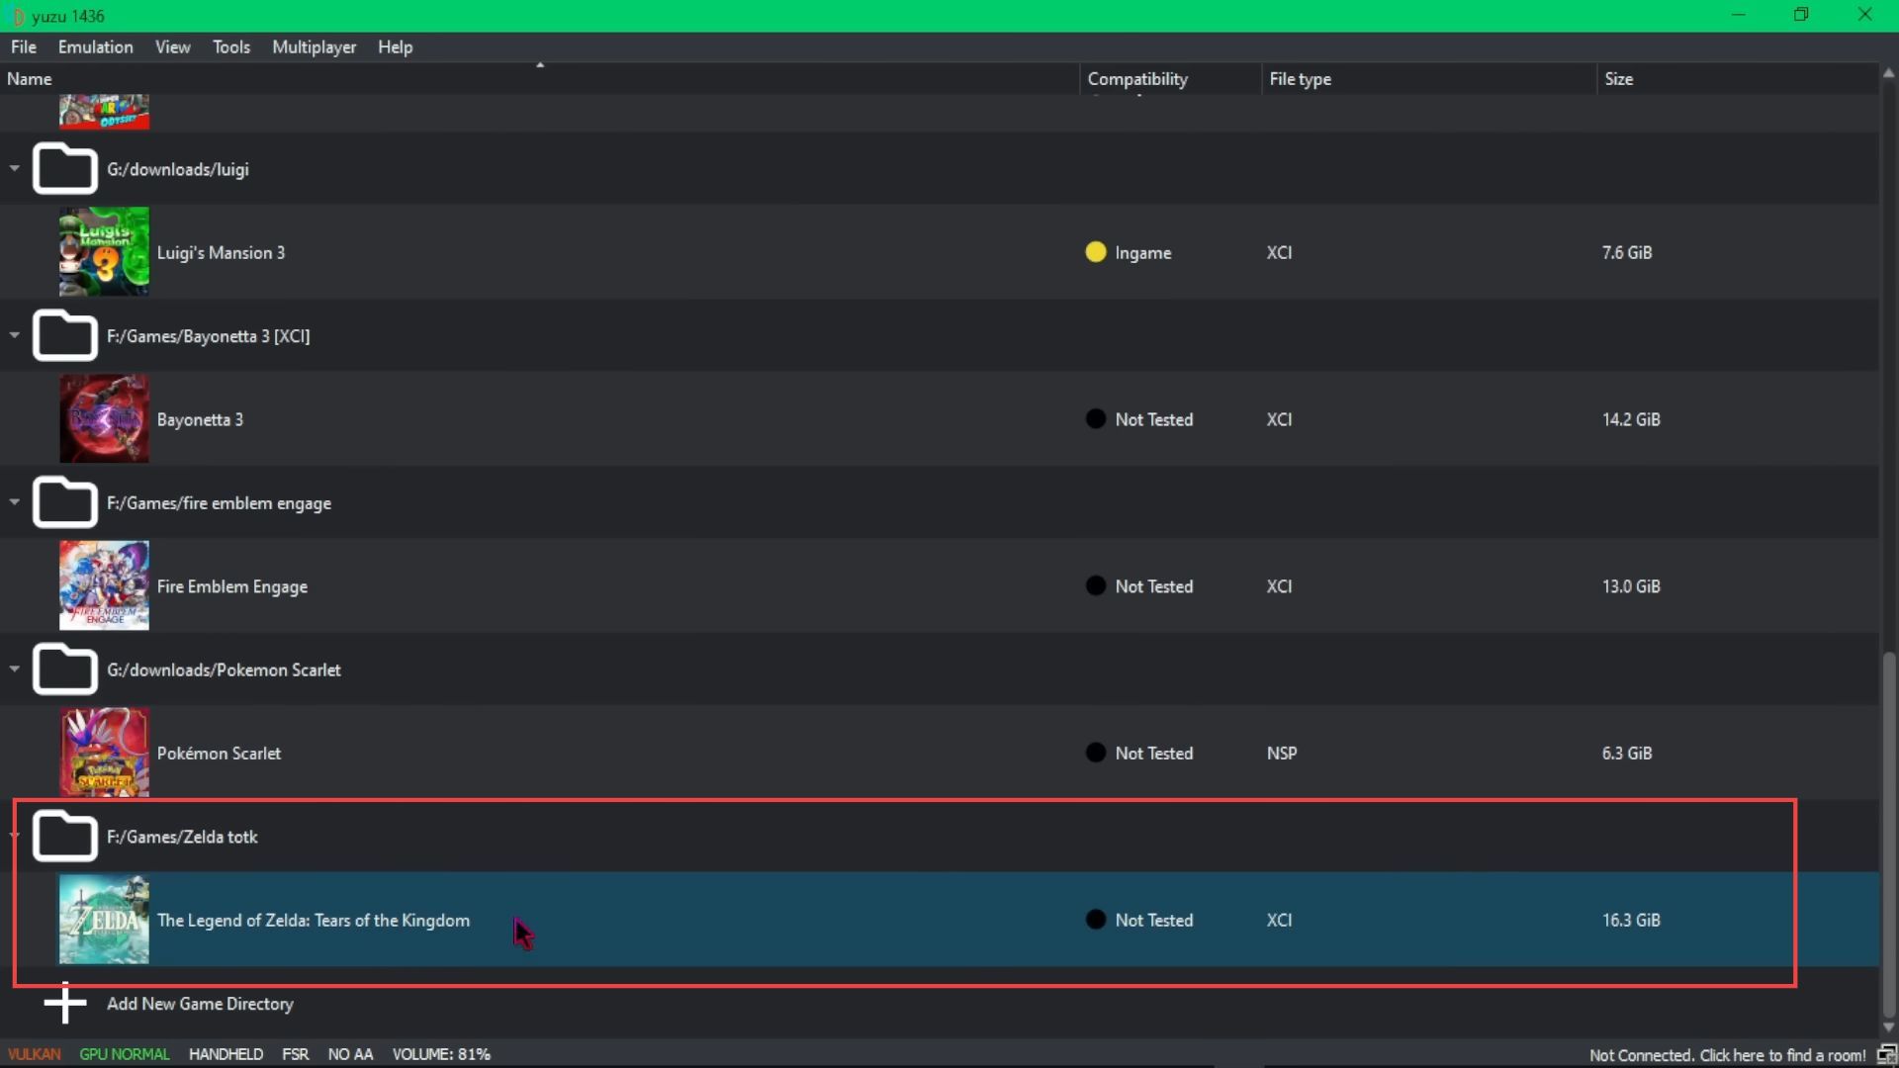1899x1068 pixels.
Task: Open the Multiplayer menu
Action: pos(313,46)
